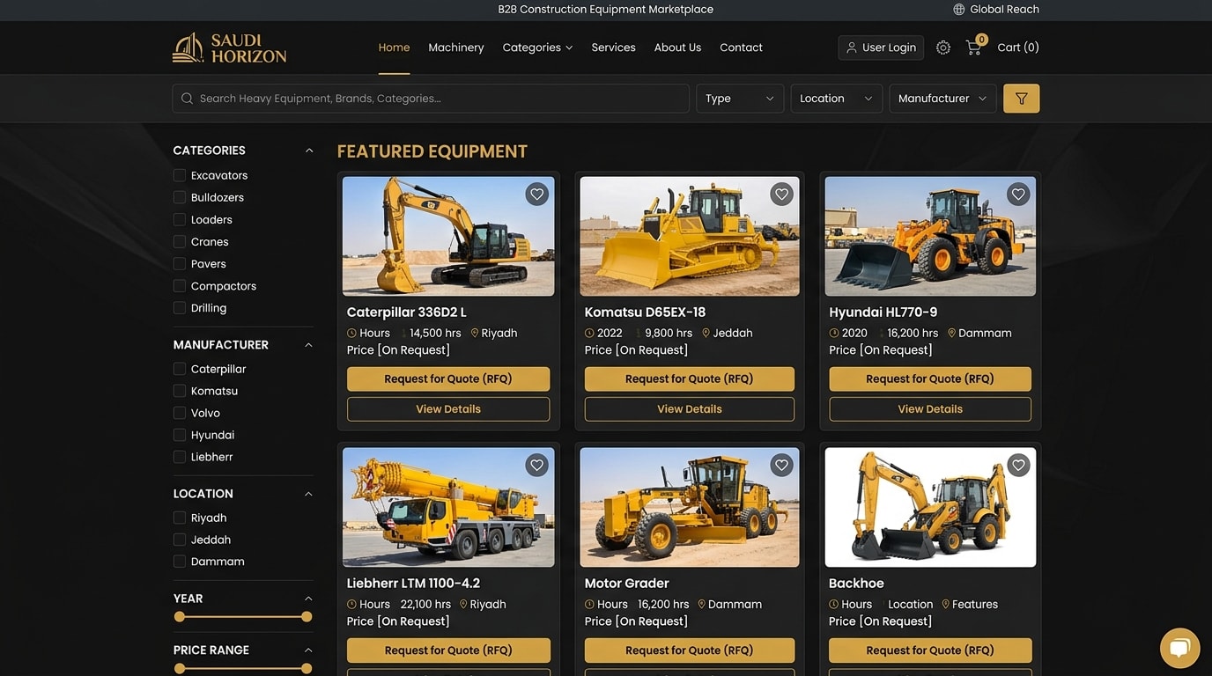View details of Komatsu D65EX-18
The height and width of the screenshot is (676, 1212).
click(690, 409)
